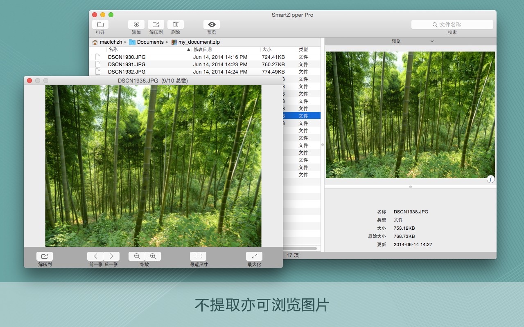524x327 pixels.
Task: Toggle the image info with the i button
Action: coord(490,179)
